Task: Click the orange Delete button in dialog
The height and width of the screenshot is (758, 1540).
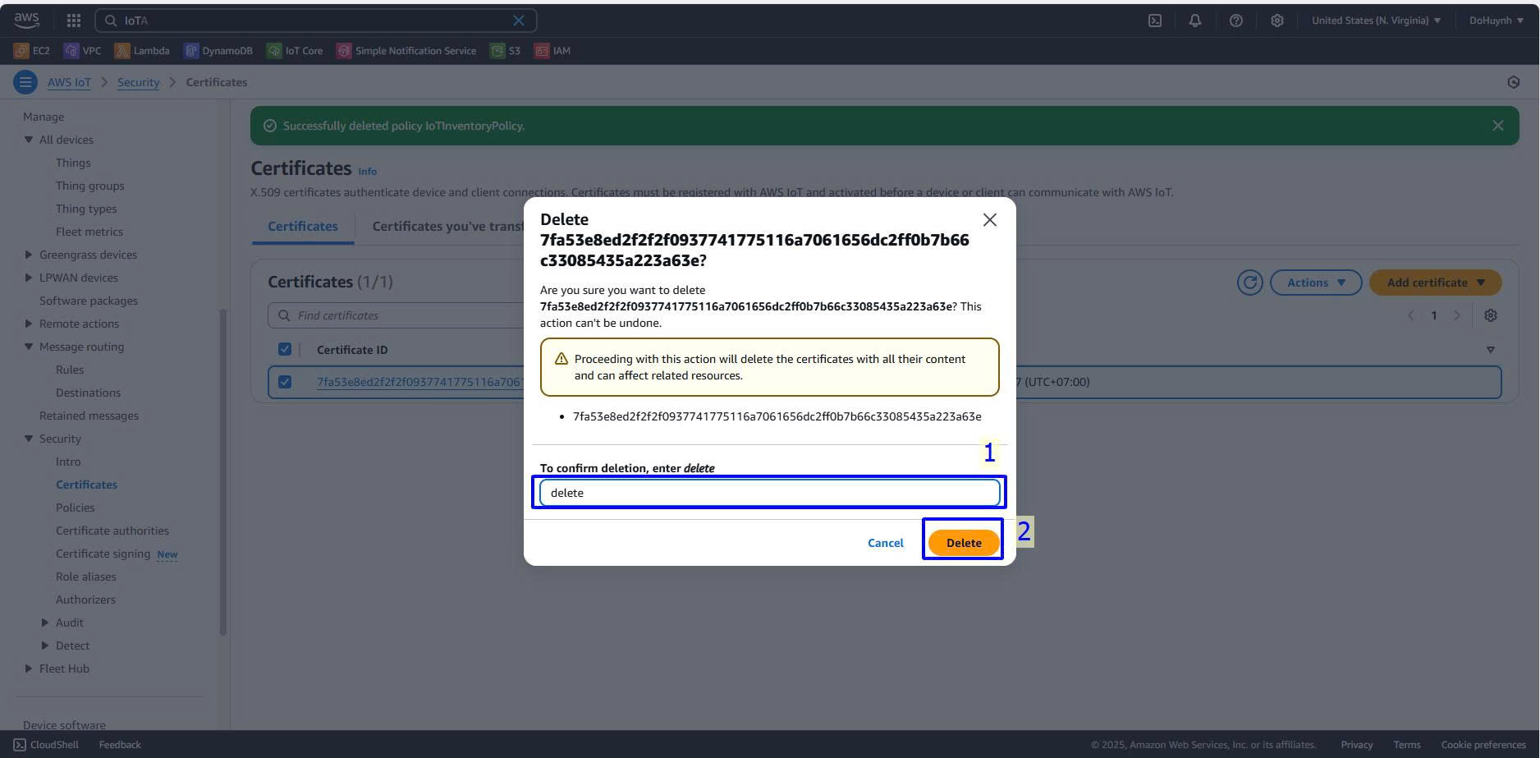Action: [963, 543]
